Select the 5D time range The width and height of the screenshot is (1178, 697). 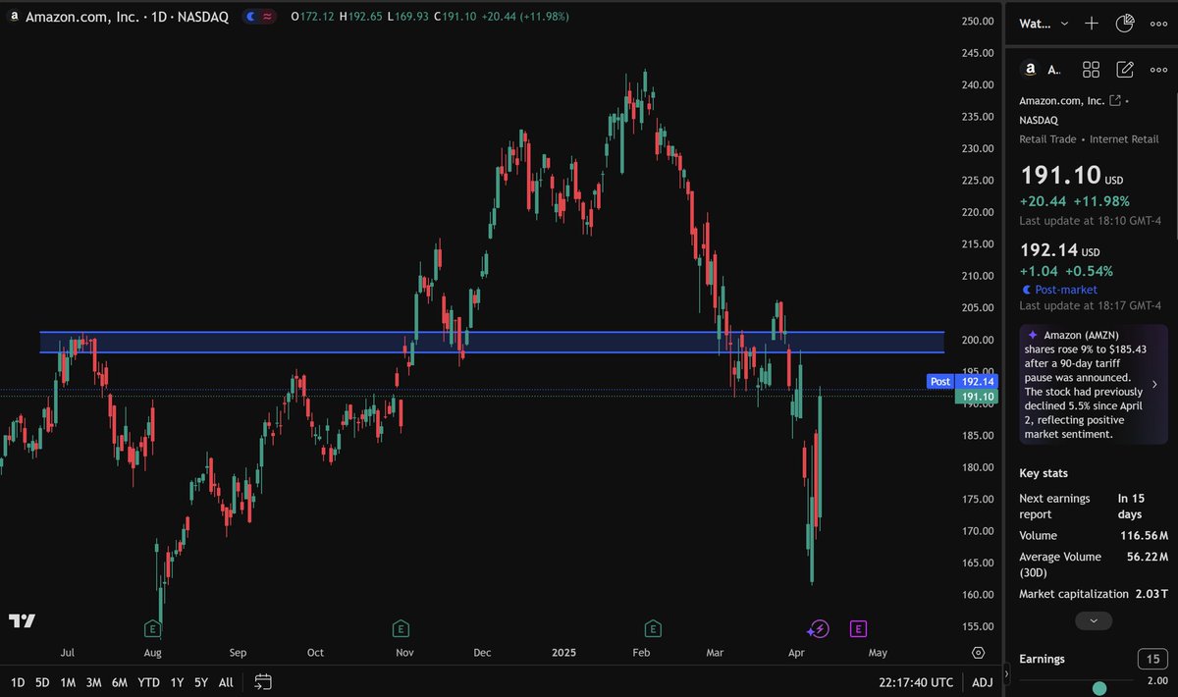click(x=42, y=681)
